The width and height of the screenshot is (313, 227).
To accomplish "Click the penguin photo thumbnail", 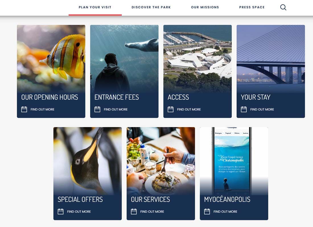I will [88, 161].
